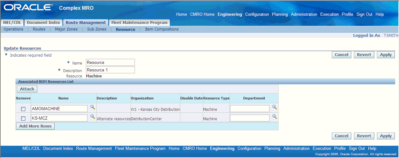399x158 pixels.
Task: Open Sub Zones subtab
Action: pos(97,29)
